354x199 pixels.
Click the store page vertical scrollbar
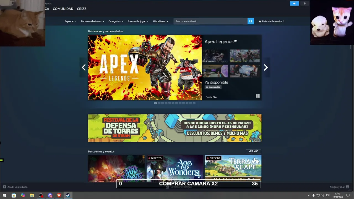[x=351, y=48]
